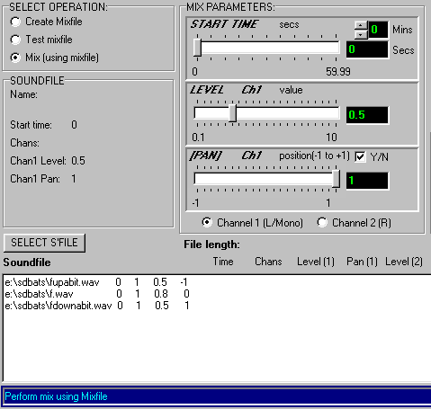The height and width of the screenshot is (409, 431).
Task: Toggle the PAN Y/N checkbox
Action: (360, 156)
